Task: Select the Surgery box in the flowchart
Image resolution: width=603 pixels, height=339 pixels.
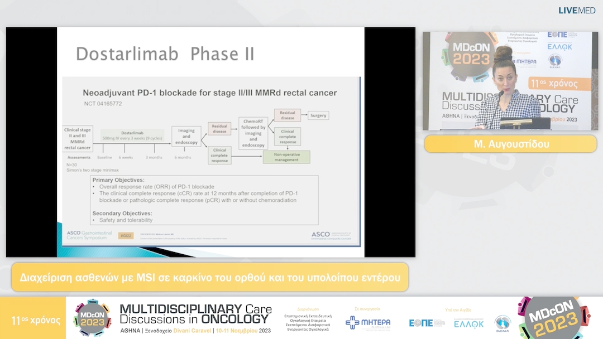Action: 318,115
